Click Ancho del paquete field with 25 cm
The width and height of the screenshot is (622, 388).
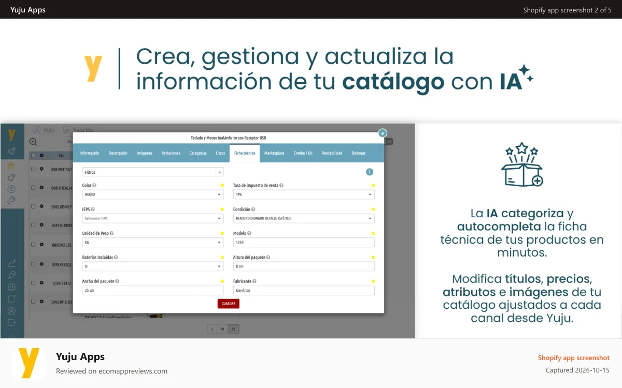153,290
